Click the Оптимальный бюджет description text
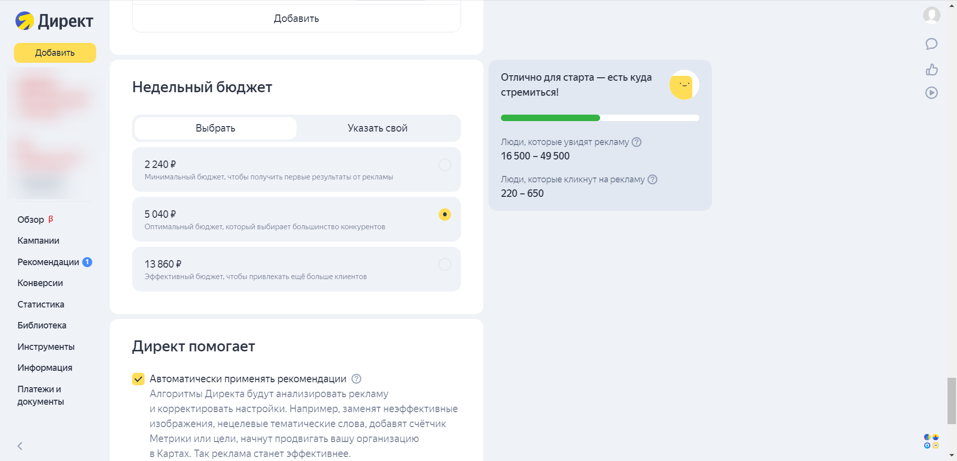Screen dimensions: 957x461 tap(265, 227)
